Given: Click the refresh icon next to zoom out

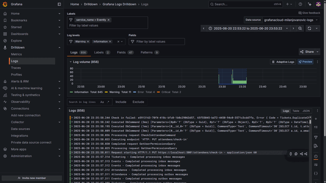Looking at the screenshot, I should 309,28.
